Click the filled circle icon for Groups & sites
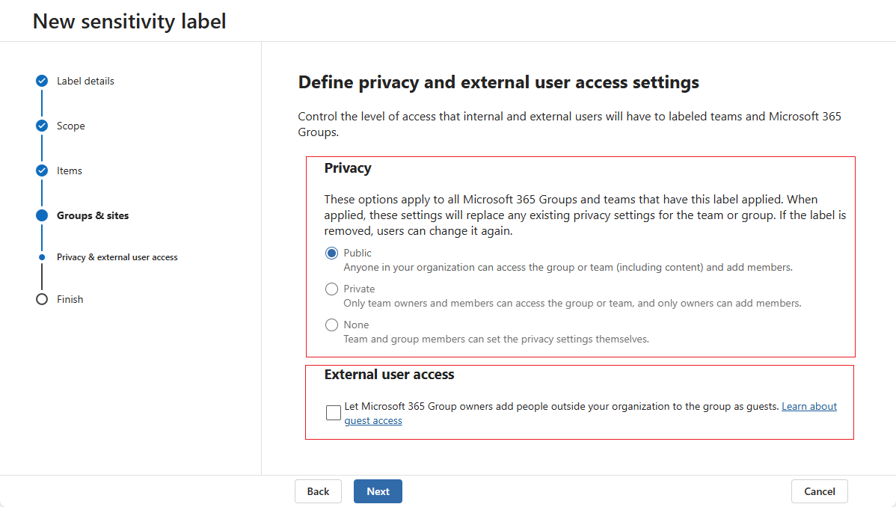This screenshot has height=507, width=896. click(x=41, y=215)
